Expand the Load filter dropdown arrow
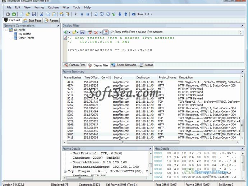The height and width of the screenshot is (186, 248). [x=78, y=32]
